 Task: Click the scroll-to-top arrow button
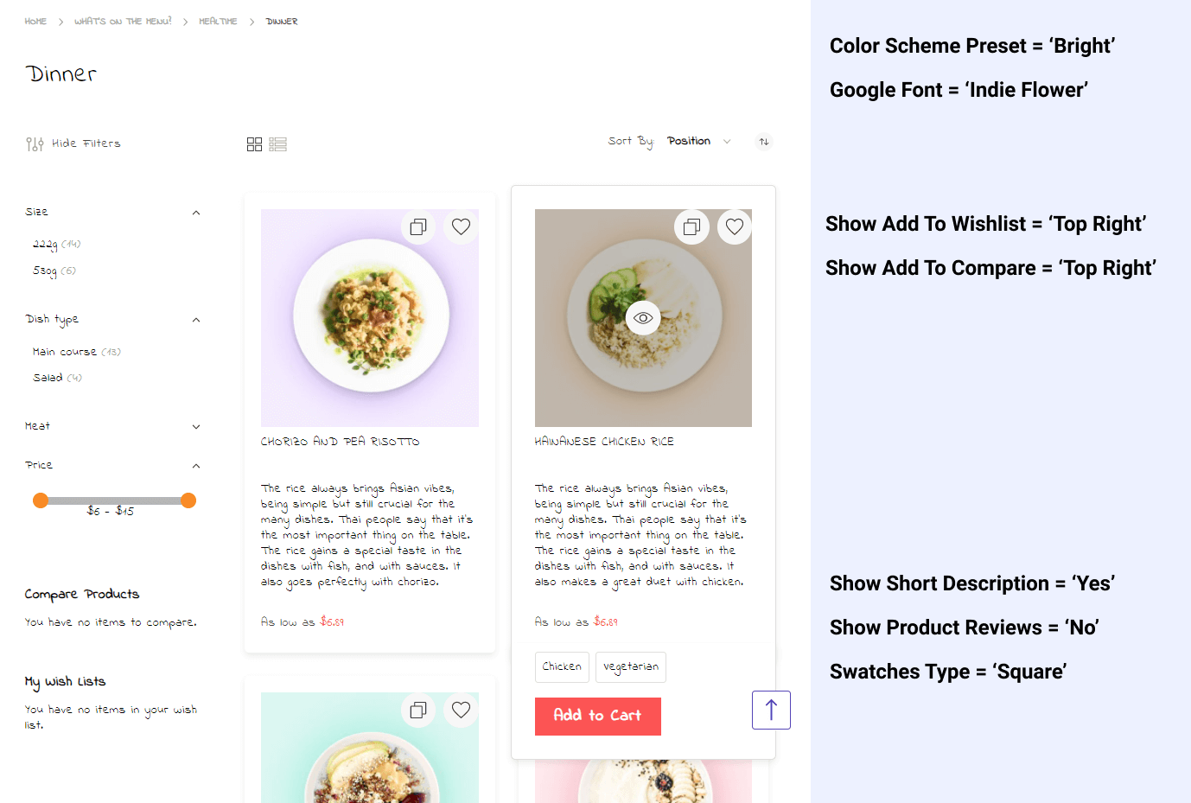click(771, 711)
